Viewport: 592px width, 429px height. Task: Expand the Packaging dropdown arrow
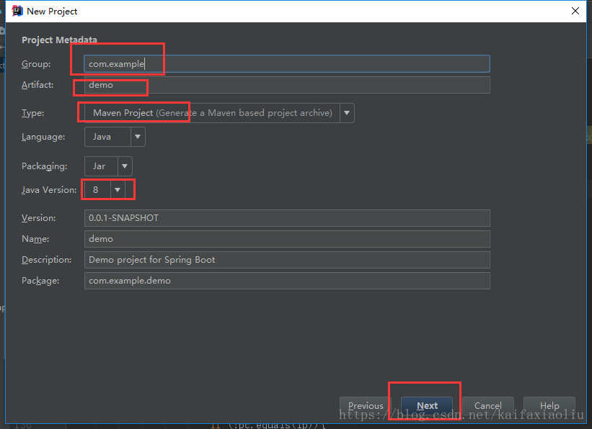tap(125, 166)
